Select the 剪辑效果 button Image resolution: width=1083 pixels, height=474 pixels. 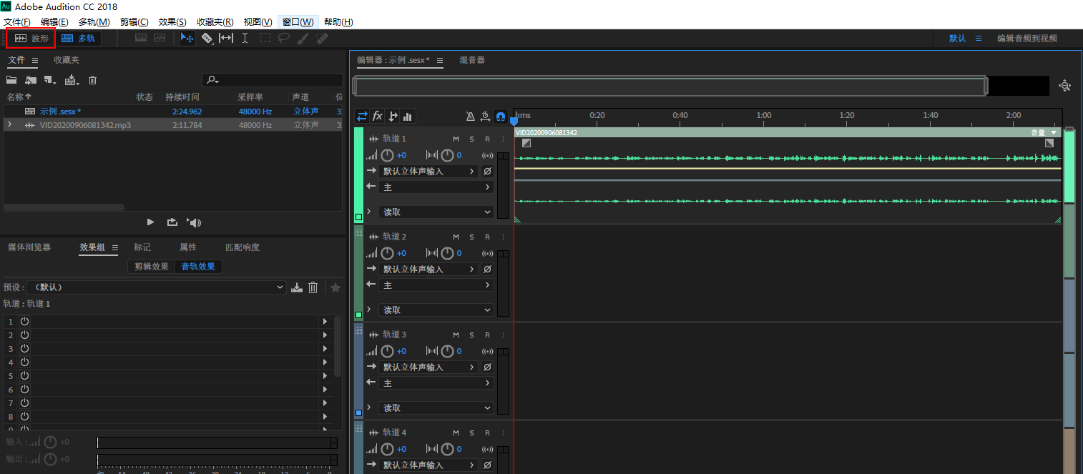pos(152,267)
